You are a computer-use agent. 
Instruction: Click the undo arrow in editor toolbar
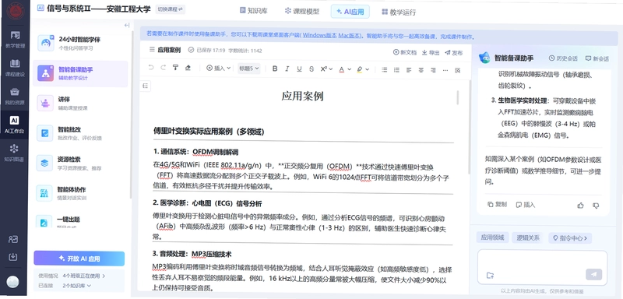pos(151,69)
